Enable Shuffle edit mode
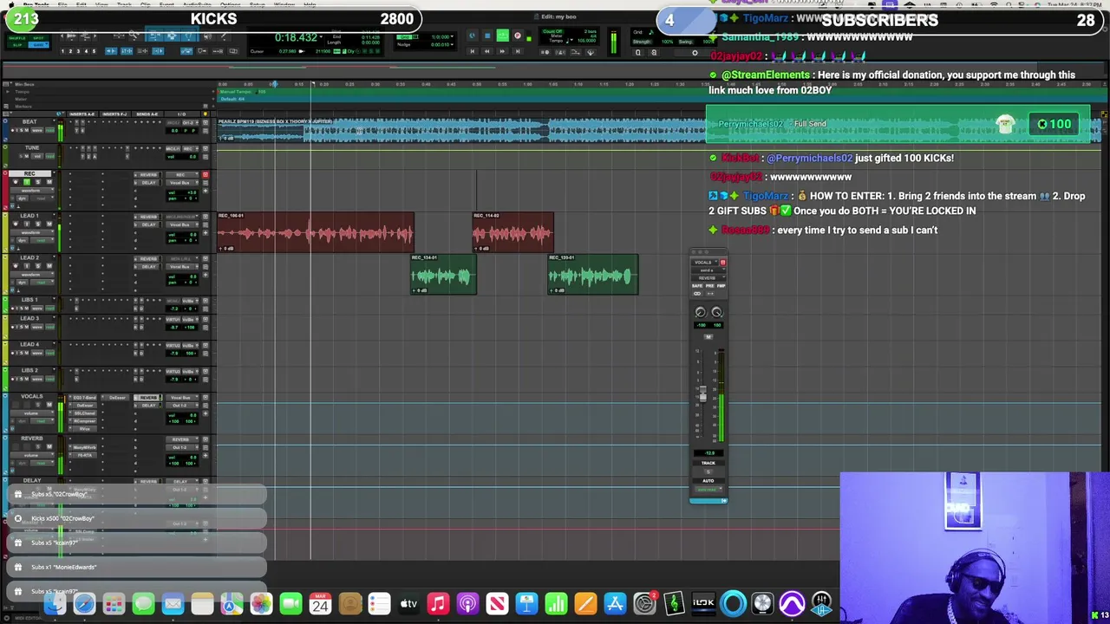Image resolution: width=1110 pixels, height=624 pixels. [17, 38]
